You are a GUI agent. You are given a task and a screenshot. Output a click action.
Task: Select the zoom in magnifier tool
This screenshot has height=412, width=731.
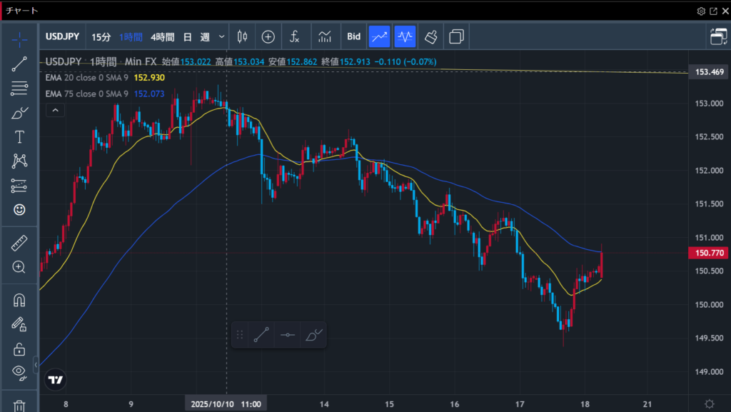click(x=19, y=268)
